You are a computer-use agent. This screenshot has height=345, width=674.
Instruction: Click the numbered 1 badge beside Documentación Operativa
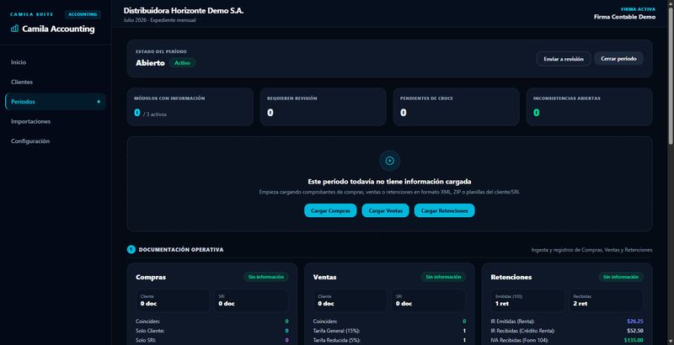click(x=131, y=249)
